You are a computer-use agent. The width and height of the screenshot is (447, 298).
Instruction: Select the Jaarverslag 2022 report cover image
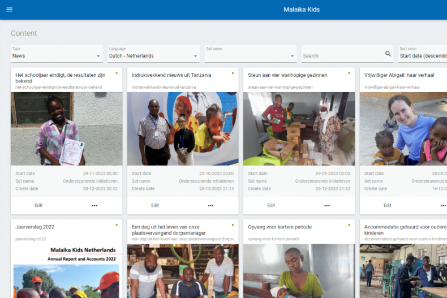coord(67,270)
